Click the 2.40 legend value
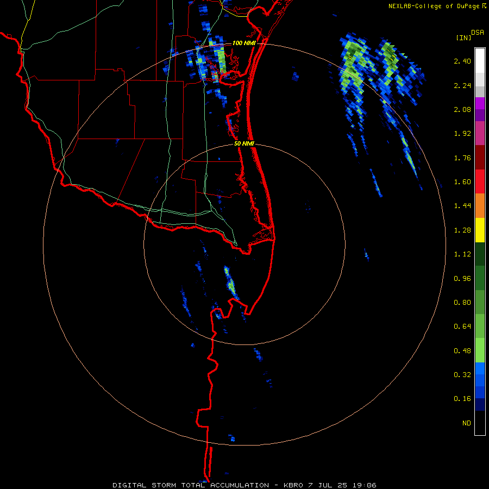This screenshot has width=489, height=489. 462,61
